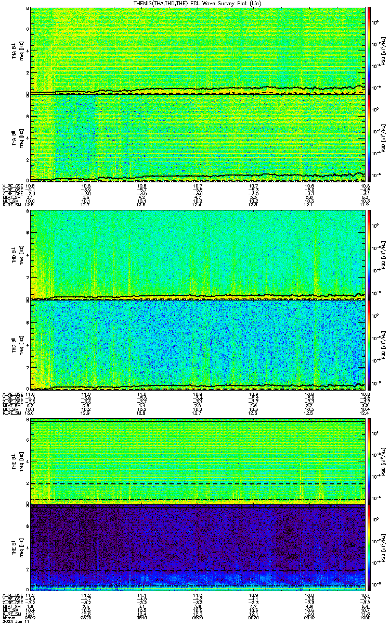Click the 0840 time label
Viewport: 390px width, 625px height.
click(x=142, y=617)
